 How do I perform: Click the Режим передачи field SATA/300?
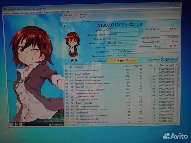(122, 43)
